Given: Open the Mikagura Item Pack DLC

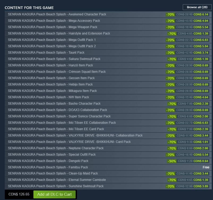Looking at the screenshot, I should (108, 91).
